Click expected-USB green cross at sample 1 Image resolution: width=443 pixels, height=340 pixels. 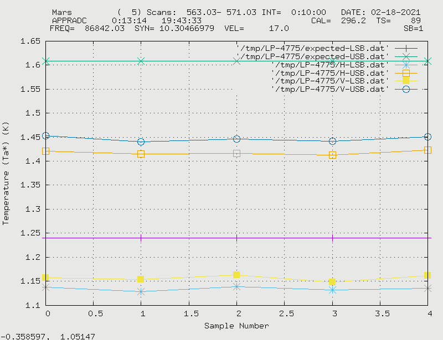(141, 61)
